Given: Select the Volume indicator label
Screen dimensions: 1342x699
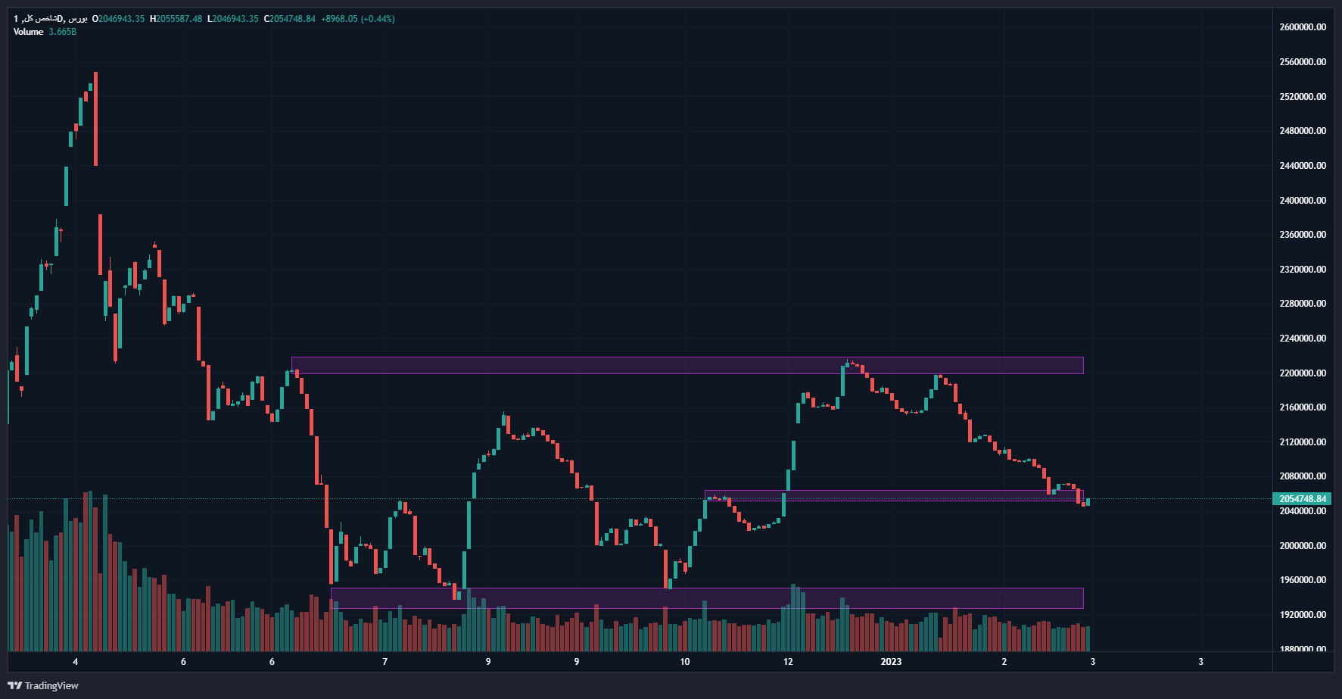Looking at the screenshot, I should [x=29, y=32].
